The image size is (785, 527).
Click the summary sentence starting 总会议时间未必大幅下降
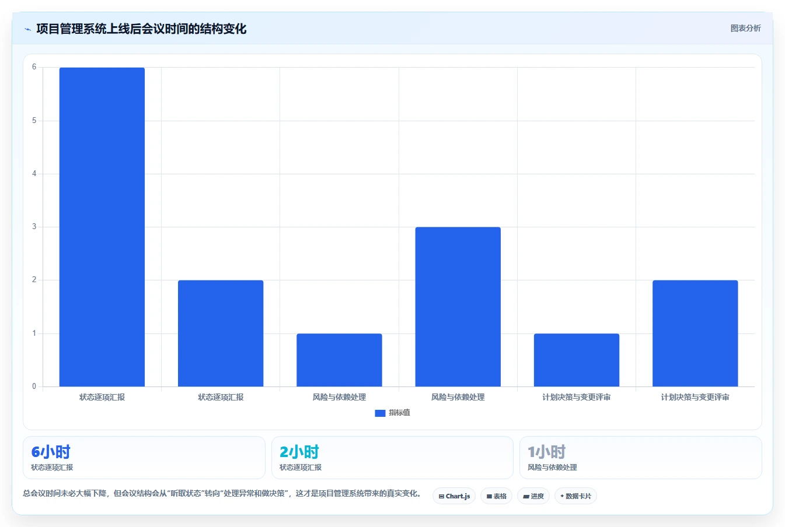pos(222,493)
